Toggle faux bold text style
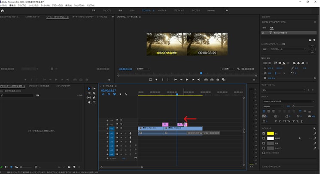 click(276, 121)
